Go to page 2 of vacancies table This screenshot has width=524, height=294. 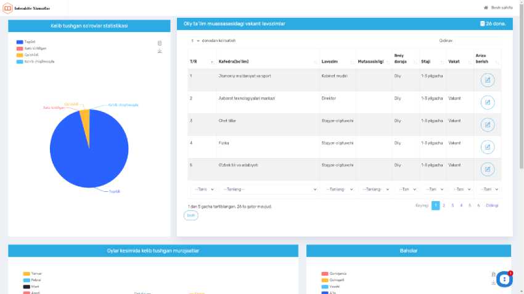(x=444, y=205)
